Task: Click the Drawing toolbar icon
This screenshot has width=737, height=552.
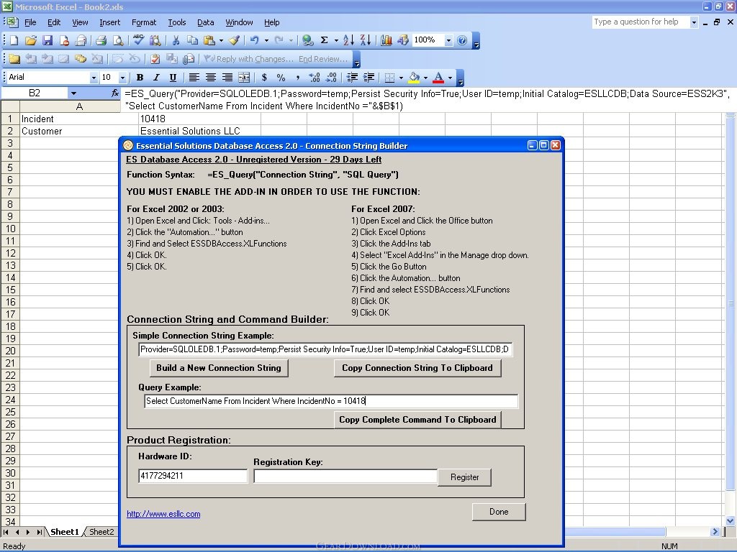Action: coord(403,41)
